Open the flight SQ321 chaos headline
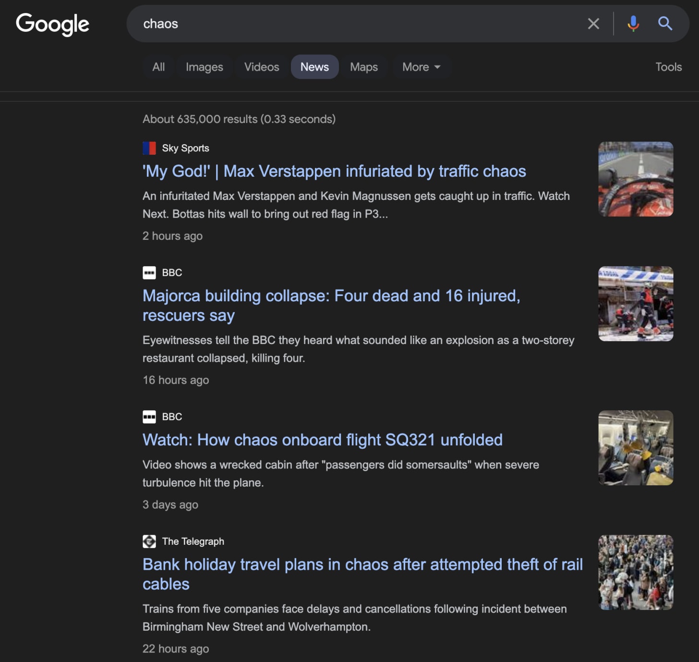 click(x=323, y=440)
